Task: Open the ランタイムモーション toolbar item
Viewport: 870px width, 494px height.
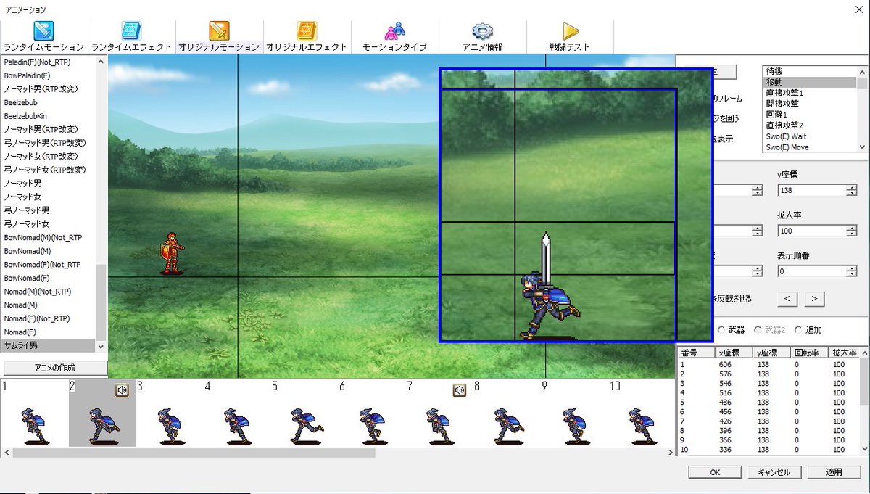Action: tap(43, 36)
